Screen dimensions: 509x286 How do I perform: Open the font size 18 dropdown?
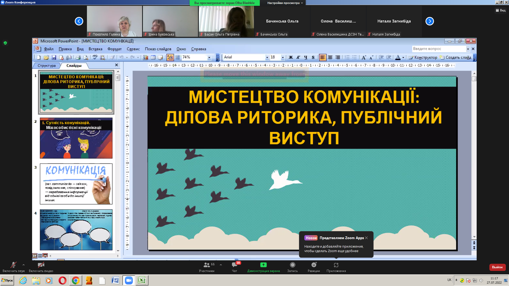pos(283,57)
